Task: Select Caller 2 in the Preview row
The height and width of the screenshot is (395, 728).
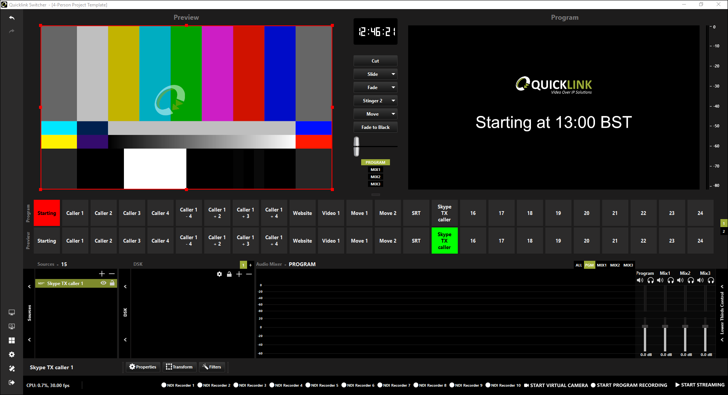Action: pyautogui.click(x=103, y=241)
